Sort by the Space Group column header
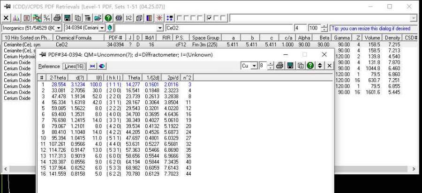The height and width of the screenshot is (193, 422). [x=205, y=37]
